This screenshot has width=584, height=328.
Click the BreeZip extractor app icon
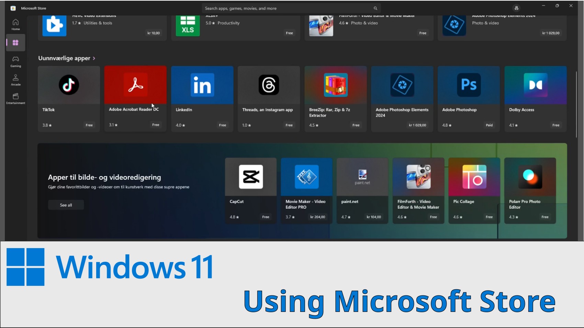(335, 85)
